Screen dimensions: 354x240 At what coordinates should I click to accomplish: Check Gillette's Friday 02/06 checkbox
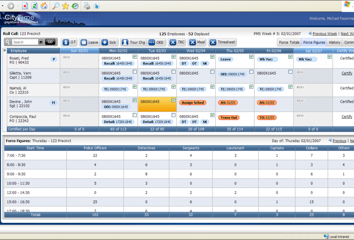click(290, 72)
